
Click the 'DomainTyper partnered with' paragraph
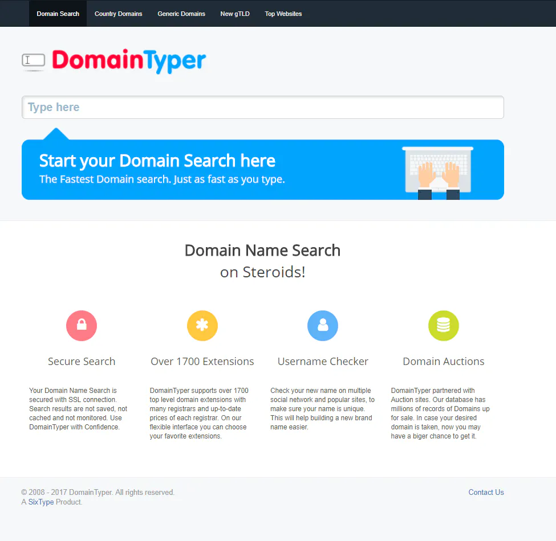[x=440, y=413]
